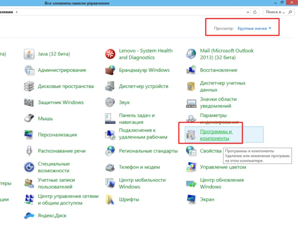Click the Защитник Windows wall icon

29,103
